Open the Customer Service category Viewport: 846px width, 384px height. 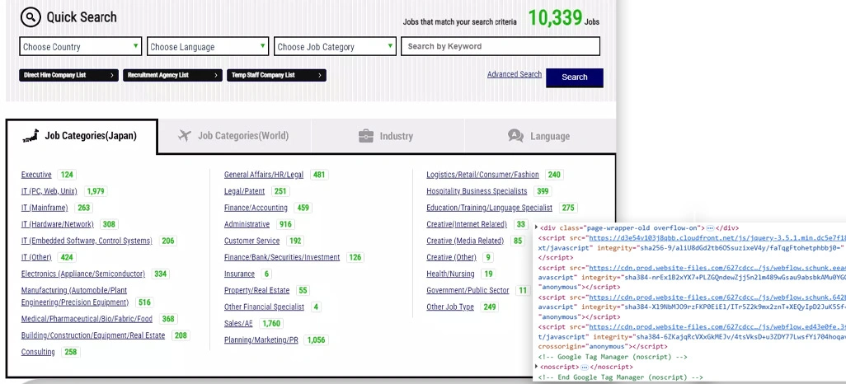coord(252,241)
